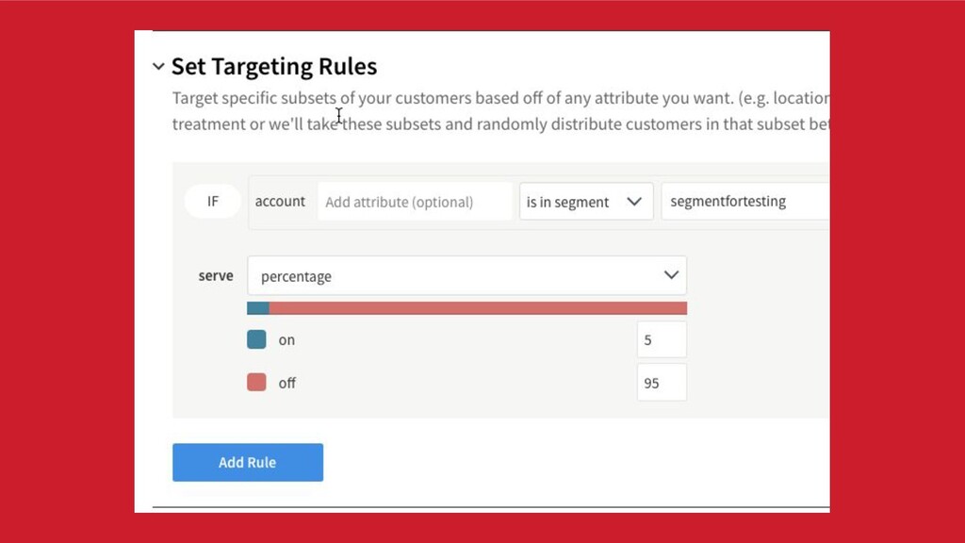Click the blue on portion of distribution bar
Image resolution: width=965 pixels, height=543 pixels.
[258, 308]
